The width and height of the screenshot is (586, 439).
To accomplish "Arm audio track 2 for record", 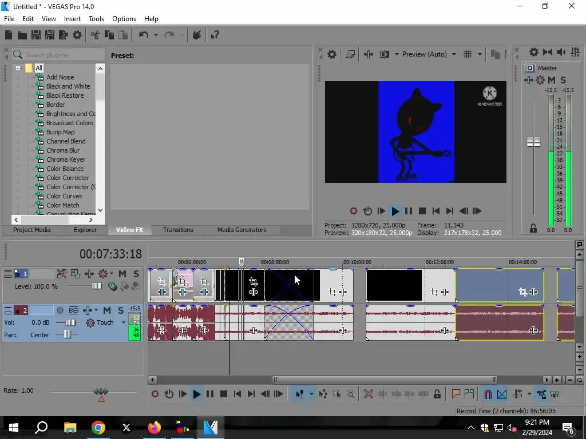I will point(60,310).
